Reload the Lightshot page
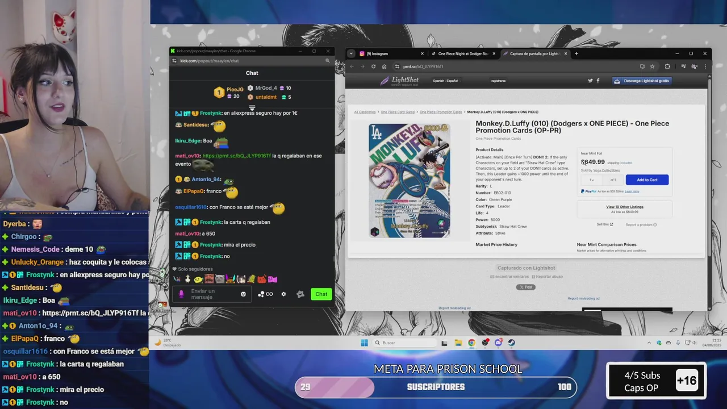 [x=373, y=66]
